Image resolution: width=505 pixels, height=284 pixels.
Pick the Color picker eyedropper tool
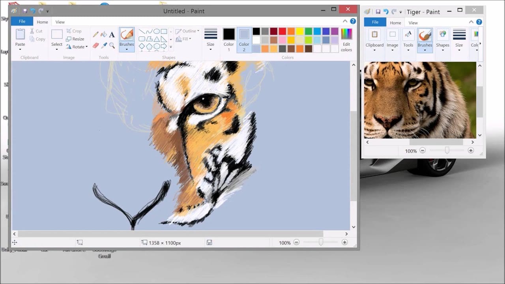(104, 45)
